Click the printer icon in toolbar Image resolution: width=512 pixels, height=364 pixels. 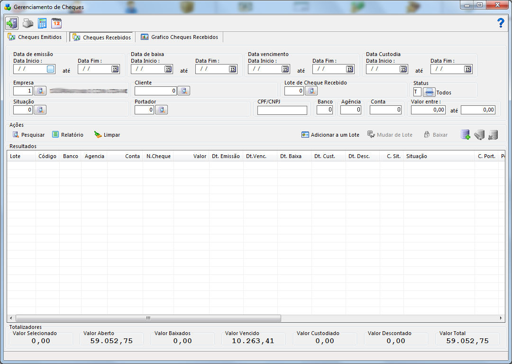coord(28,23)
